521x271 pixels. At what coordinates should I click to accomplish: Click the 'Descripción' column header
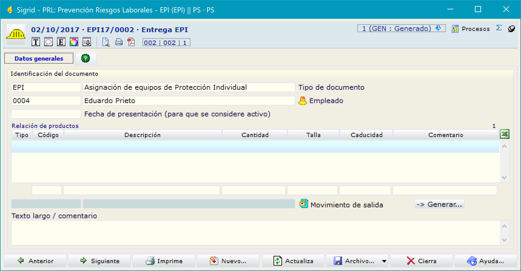click(143, 135)
